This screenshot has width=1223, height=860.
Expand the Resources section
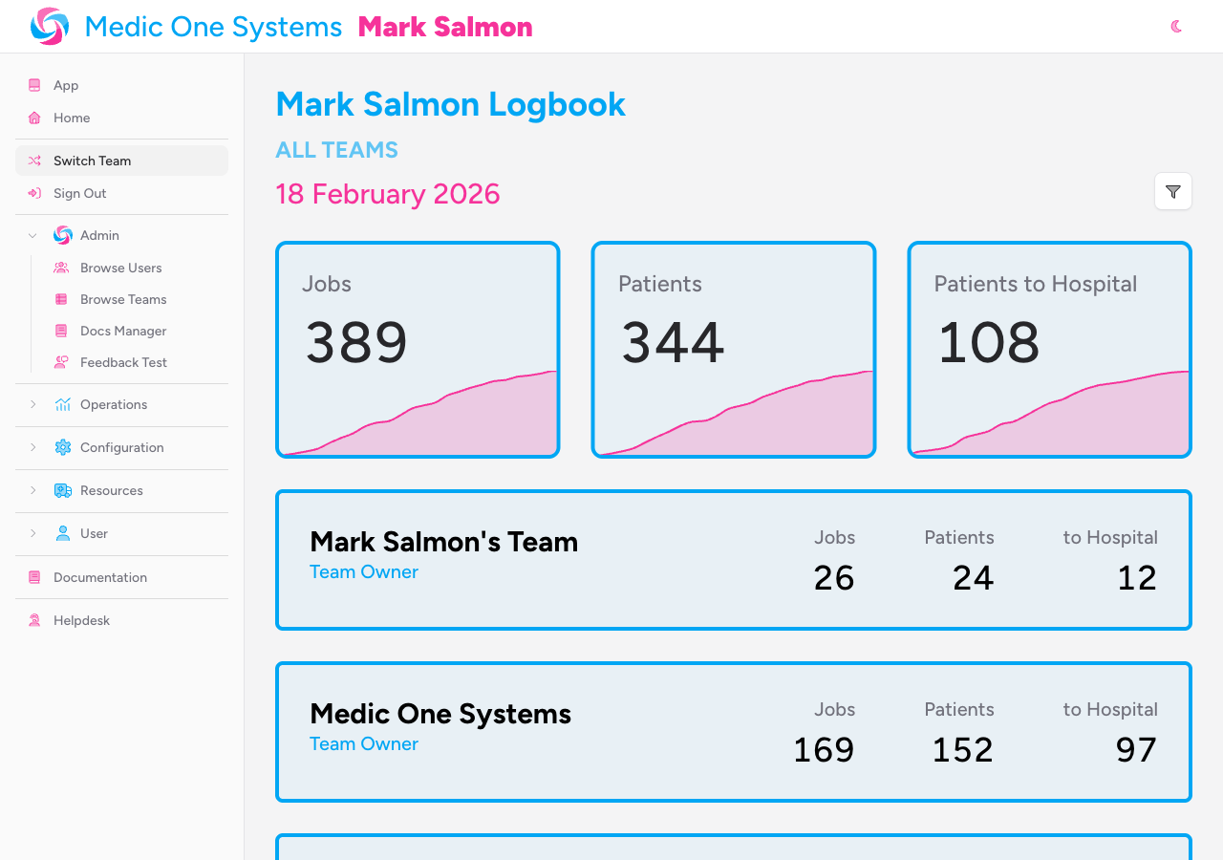pos(32,490)
